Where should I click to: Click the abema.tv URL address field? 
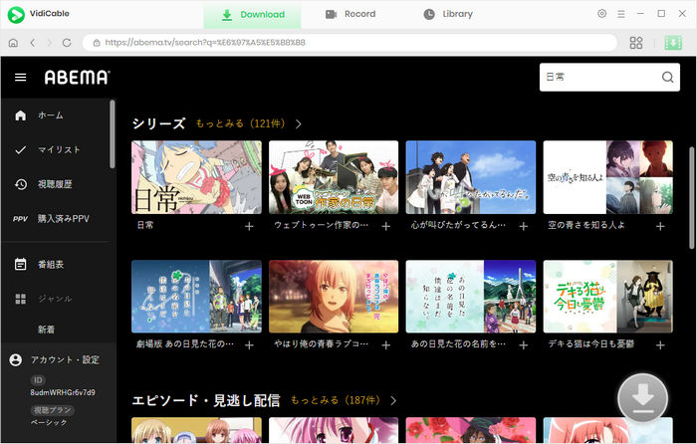point(349,43)
